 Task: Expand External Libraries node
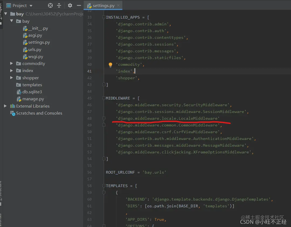tap(5, 106)
